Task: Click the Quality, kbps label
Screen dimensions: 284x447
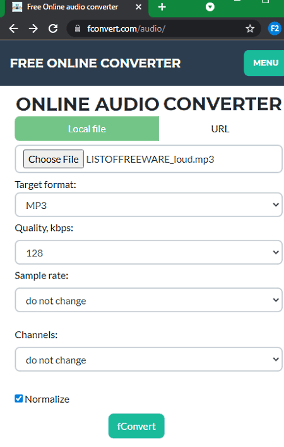Action: click(44, 228)
